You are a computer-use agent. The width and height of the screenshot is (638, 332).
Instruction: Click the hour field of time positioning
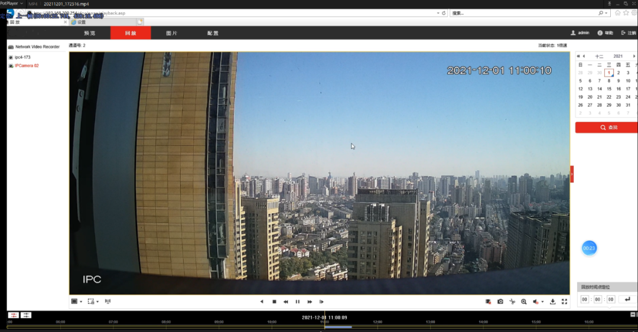(584, 300)
